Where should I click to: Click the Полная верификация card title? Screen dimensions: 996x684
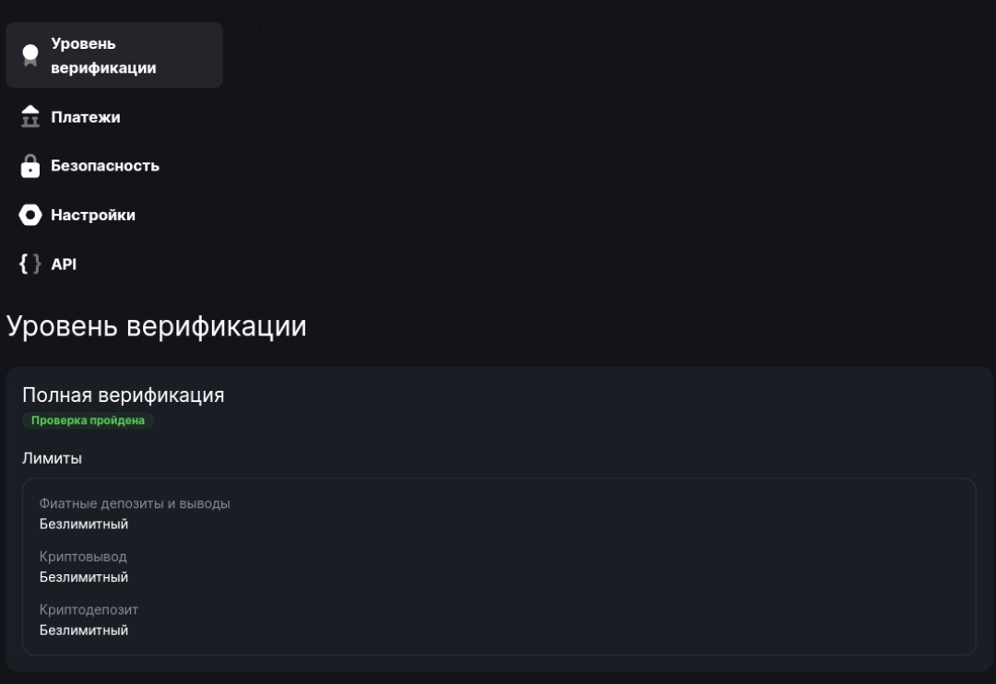(x=123, y=395)
